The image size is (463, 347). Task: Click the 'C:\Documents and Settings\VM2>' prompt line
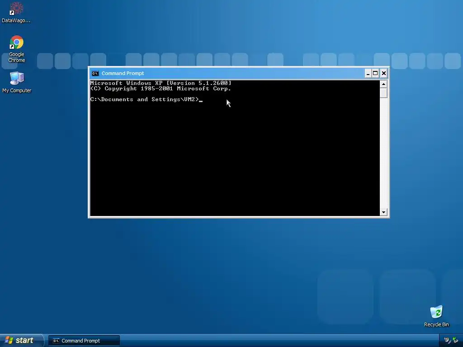point(145,99)
